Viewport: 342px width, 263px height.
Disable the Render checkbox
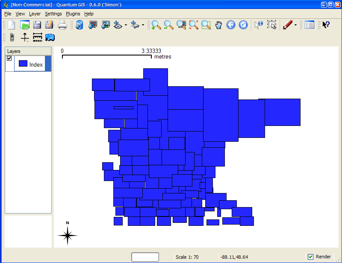click(x=310, y=256)
